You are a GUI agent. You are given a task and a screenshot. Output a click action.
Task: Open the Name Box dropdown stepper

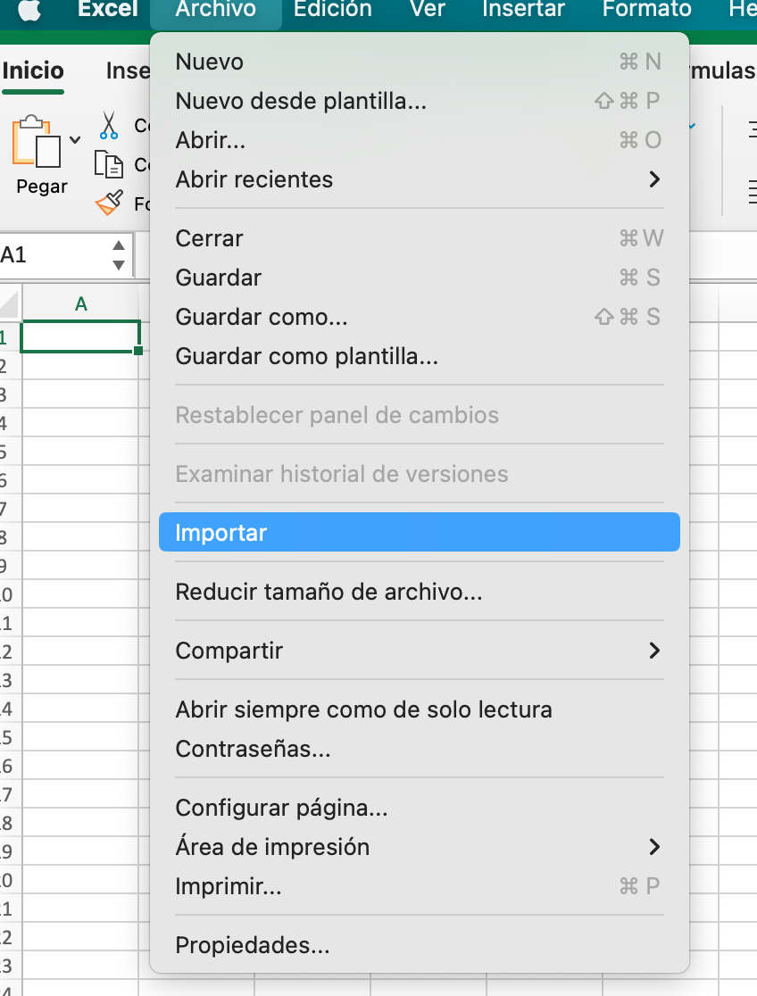[x=119, y=254]
